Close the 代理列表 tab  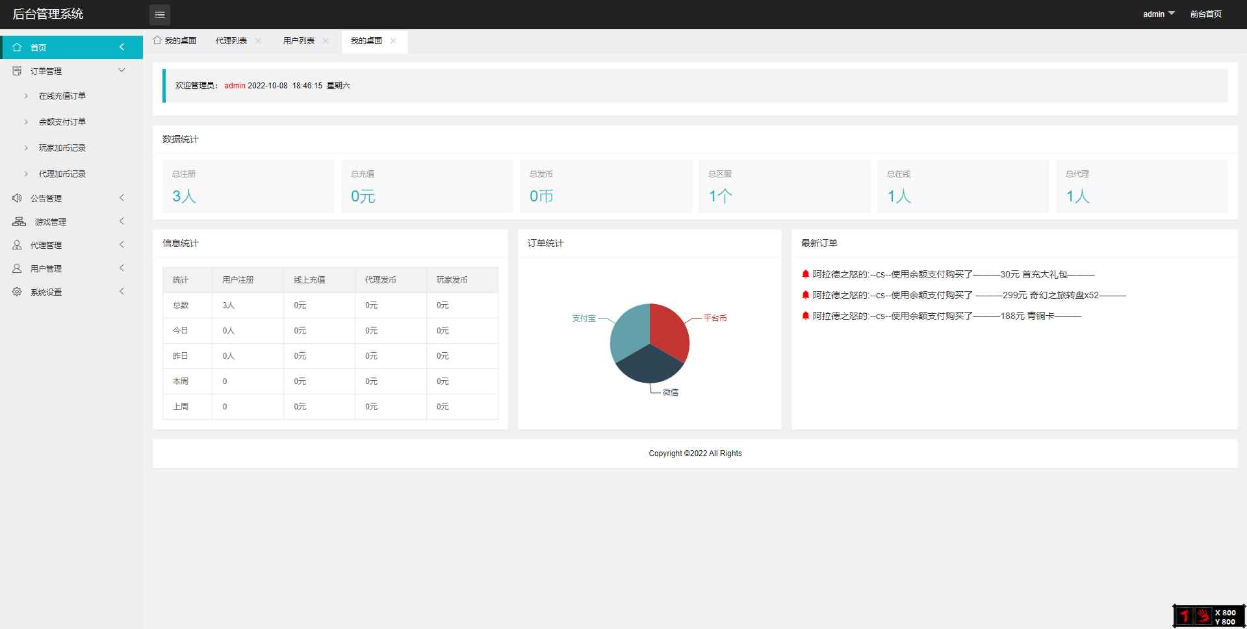[x=258, y=41]
